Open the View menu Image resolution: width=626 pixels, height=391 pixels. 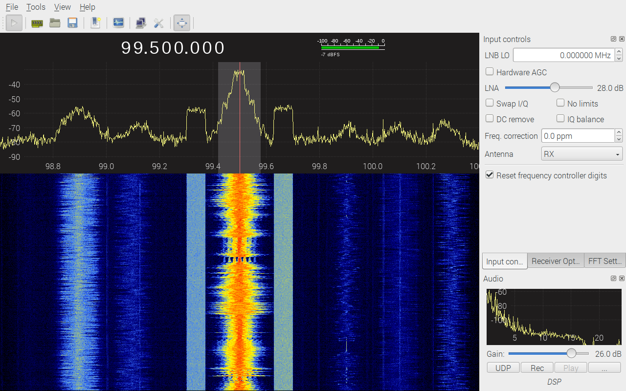63,7
